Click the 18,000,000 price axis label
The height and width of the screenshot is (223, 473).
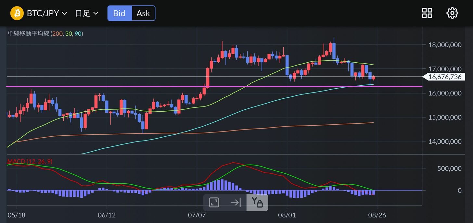444,45
